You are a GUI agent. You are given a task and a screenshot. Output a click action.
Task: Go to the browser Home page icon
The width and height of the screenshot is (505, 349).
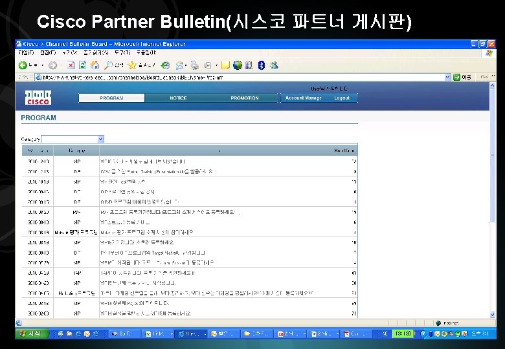(x=95, y=65)
